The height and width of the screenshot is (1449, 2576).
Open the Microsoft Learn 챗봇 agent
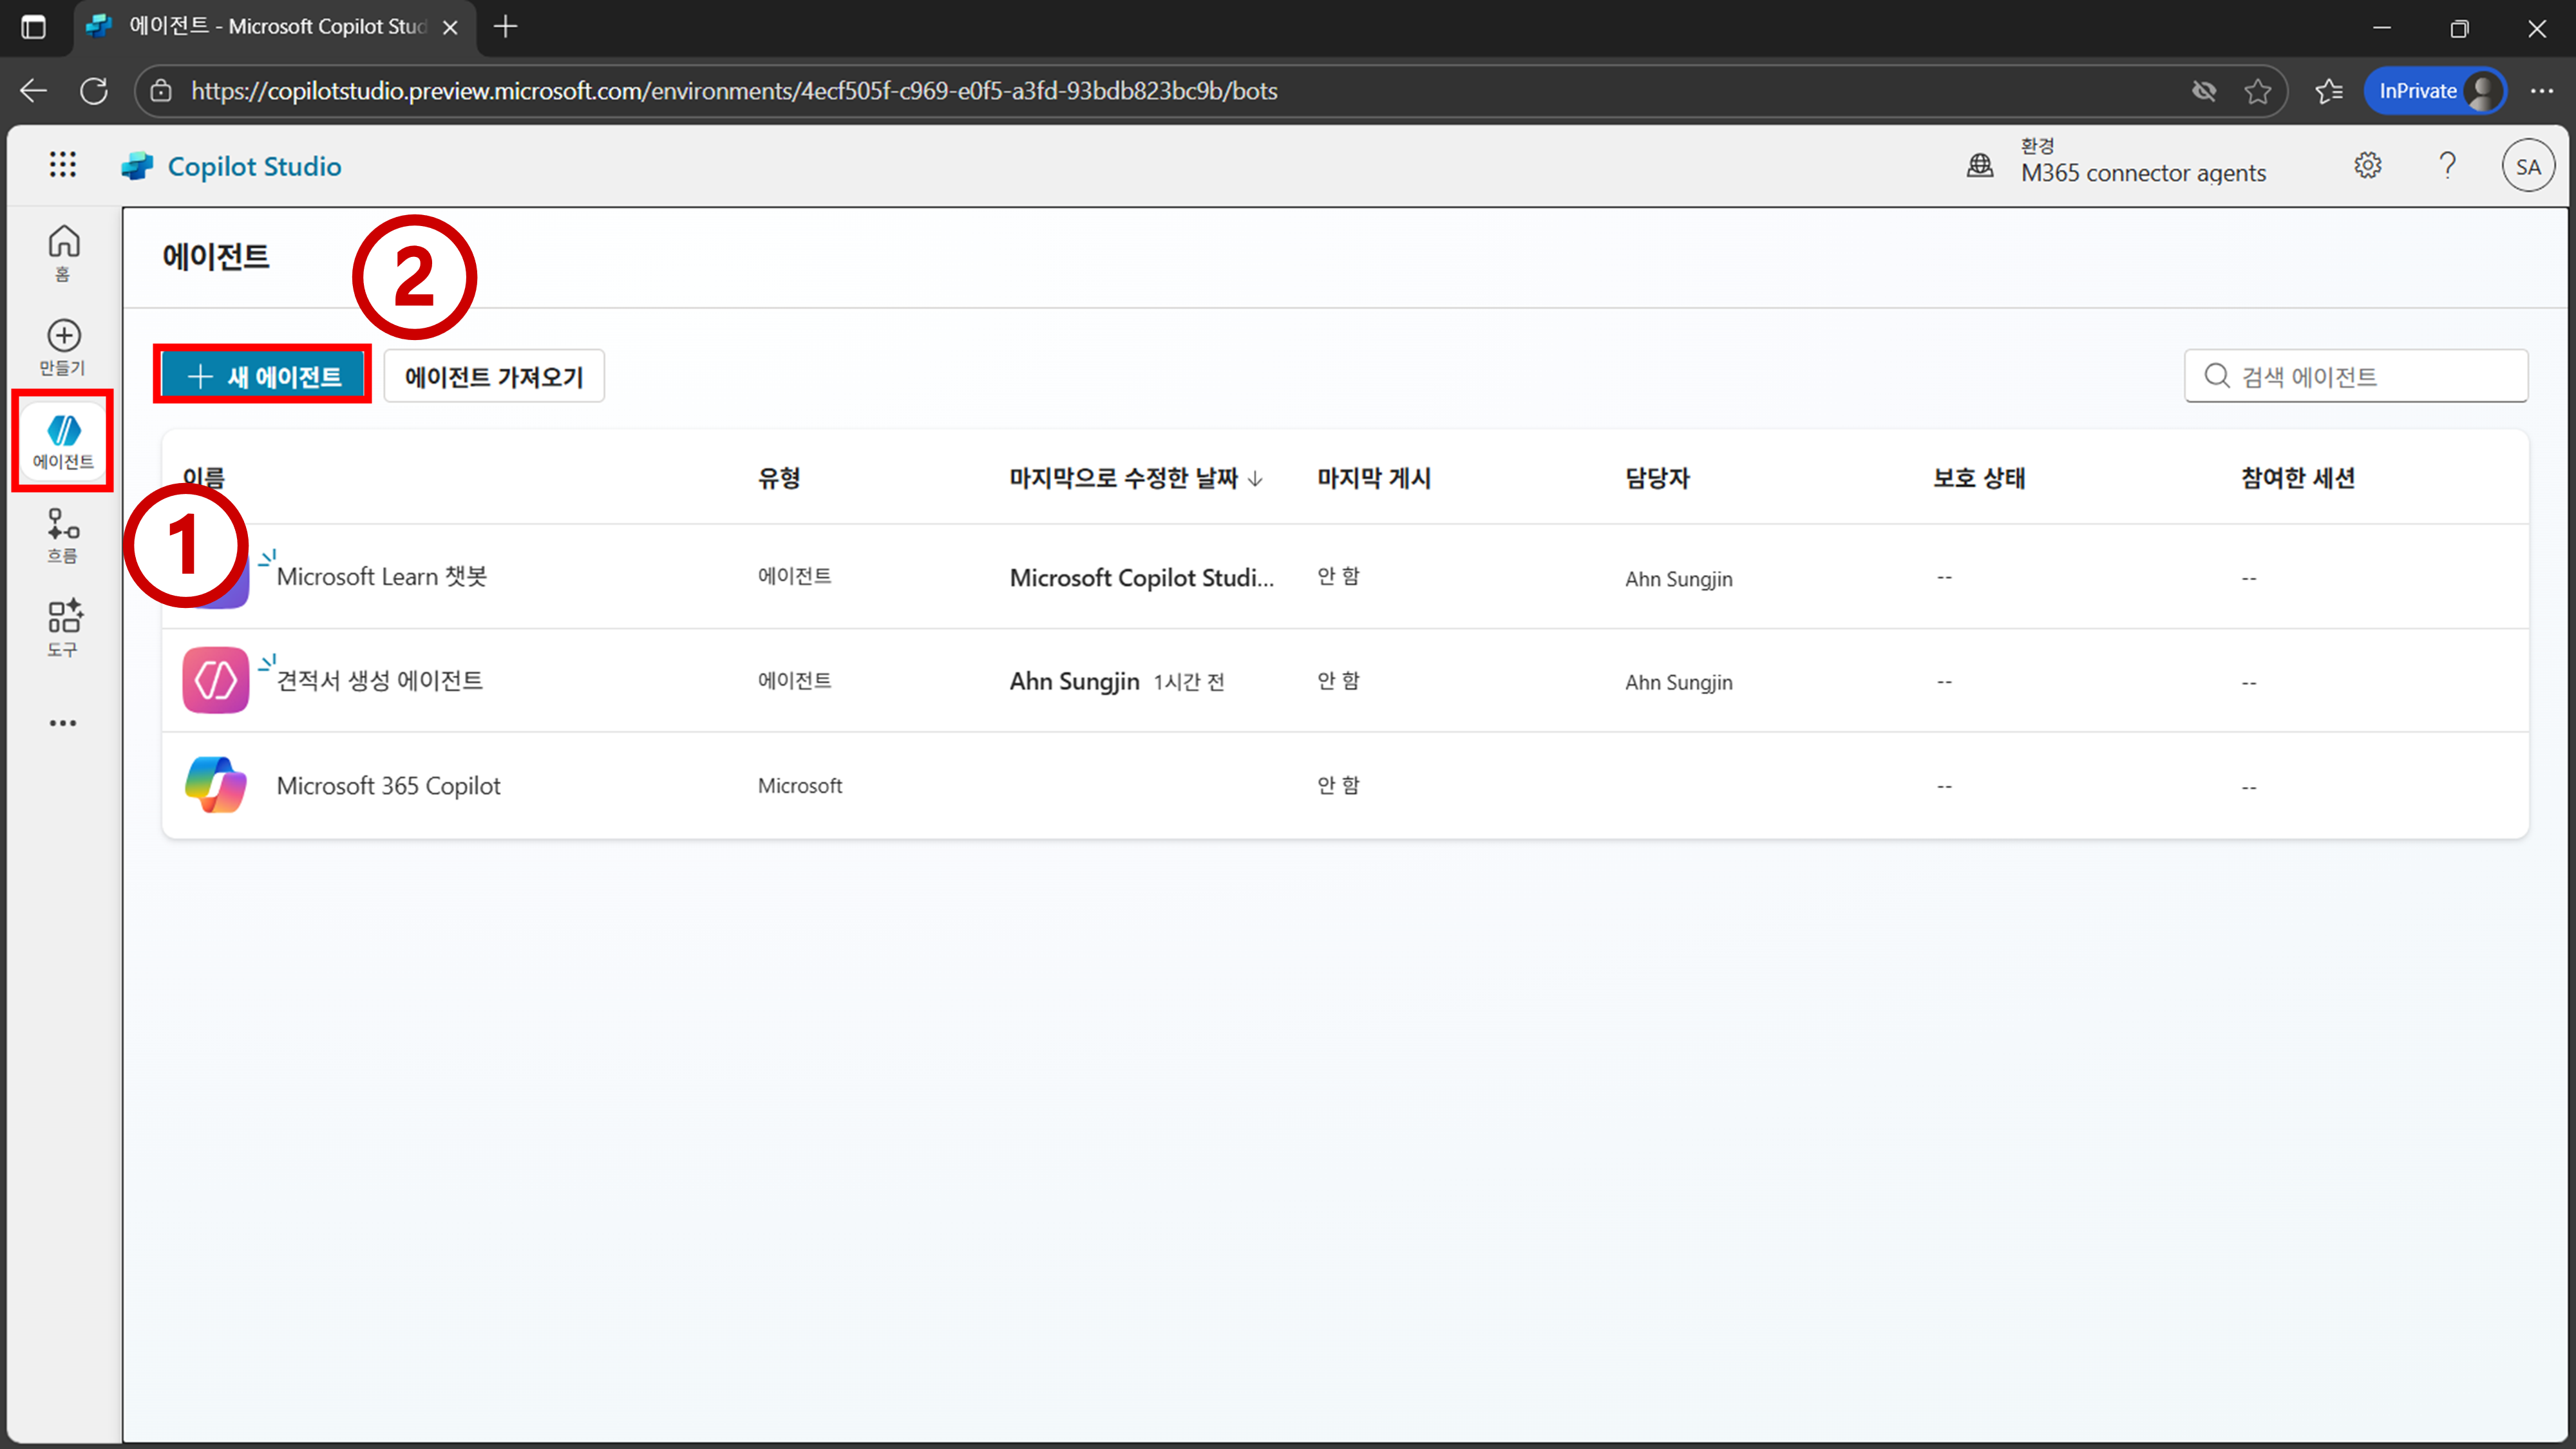pos(381,576)
